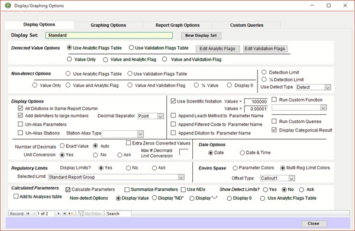The height and width of the screenshot is (231, 355).
Task: Select Date & Time radio option
Action: pos(242,153)
